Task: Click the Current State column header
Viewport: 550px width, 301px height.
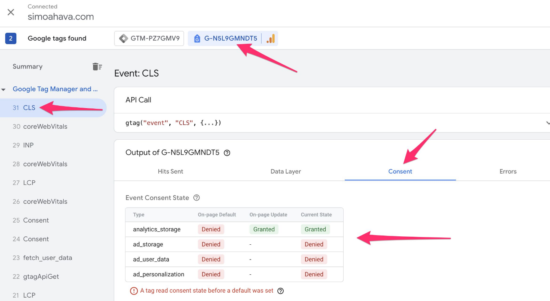Action: click(316, 215)
